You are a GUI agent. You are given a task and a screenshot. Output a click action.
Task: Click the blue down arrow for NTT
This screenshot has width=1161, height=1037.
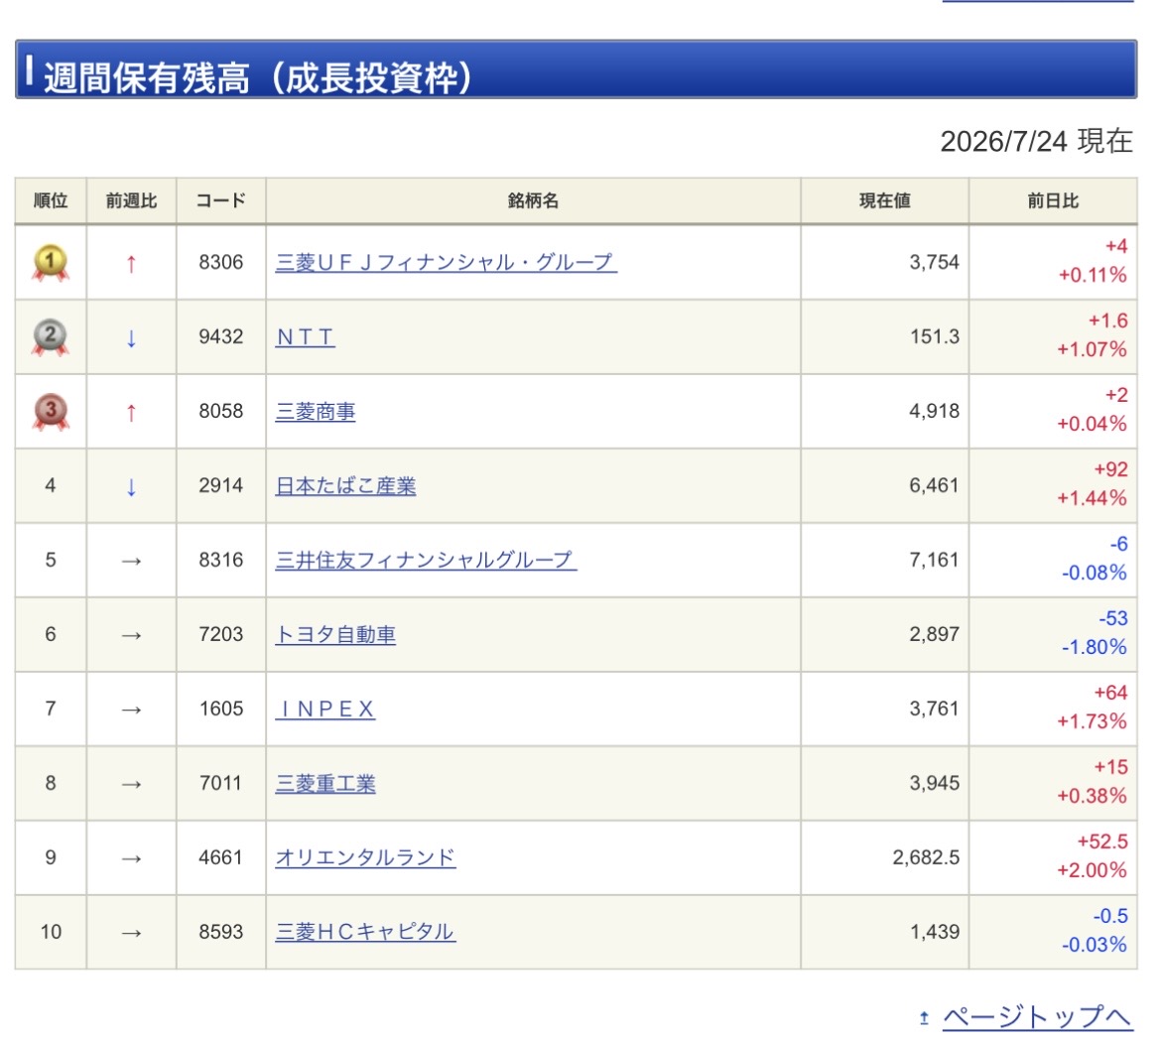131,338
